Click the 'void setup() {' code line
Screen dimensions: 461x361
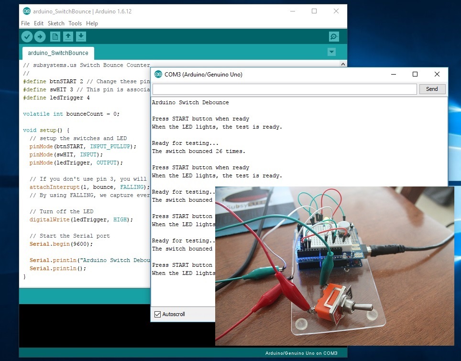(x=46, y=130)
